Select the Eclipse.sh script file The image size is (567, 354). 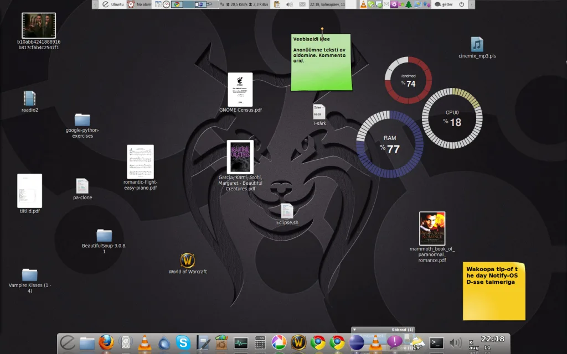[x=287, y=211]
